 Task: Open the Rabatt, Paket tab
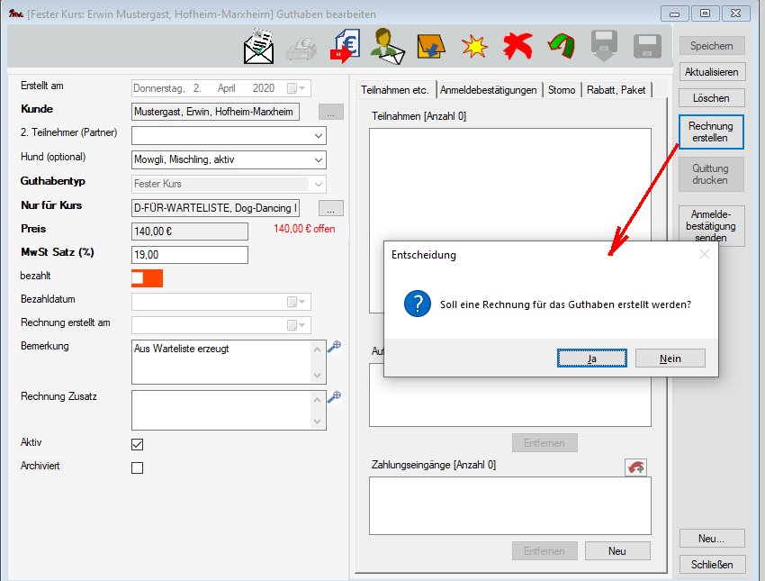[x=616, y=90]
